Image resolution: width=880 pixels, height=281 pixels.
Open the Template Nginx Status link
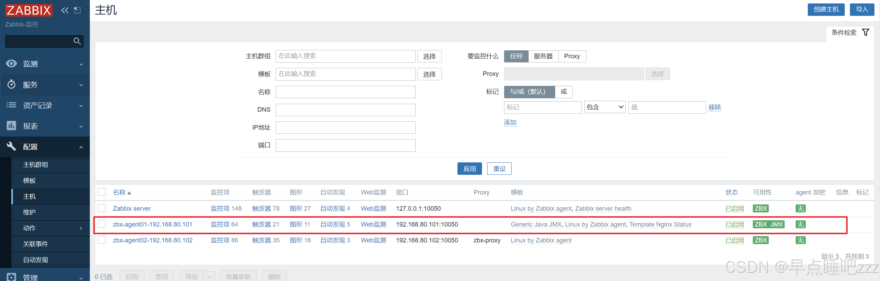click(x=660, y=224)
